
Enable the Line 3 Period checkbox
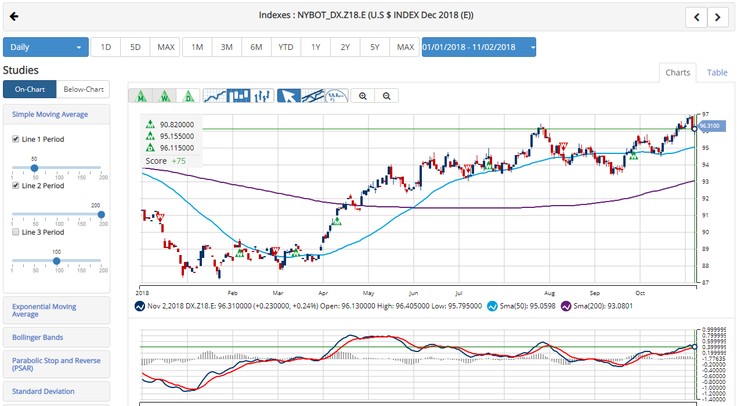pyautogui.click(x=15, y=232)
